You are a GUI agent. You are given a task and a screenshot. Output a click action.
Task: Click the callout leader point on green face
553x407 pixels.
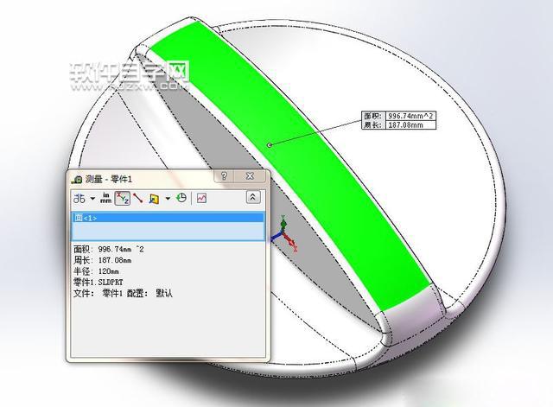(270, 144)
